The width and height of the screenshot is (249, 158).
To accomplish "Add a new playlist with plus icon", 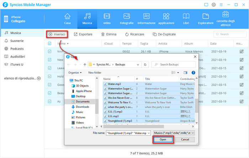I will 39,78.
